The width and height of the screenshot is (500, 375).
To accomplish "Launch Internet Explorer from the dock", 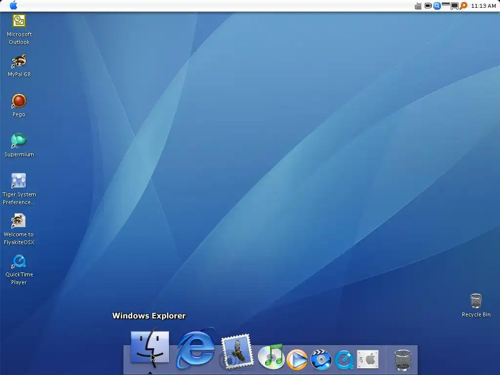I will click(195, 349).
